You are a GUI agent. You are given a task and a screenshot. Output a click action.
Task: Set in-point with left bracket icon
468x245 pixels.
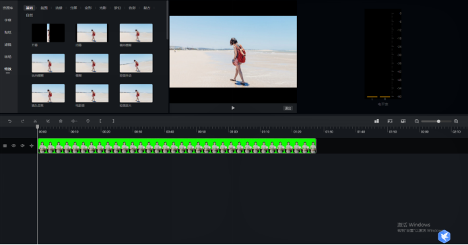point(100,121)
